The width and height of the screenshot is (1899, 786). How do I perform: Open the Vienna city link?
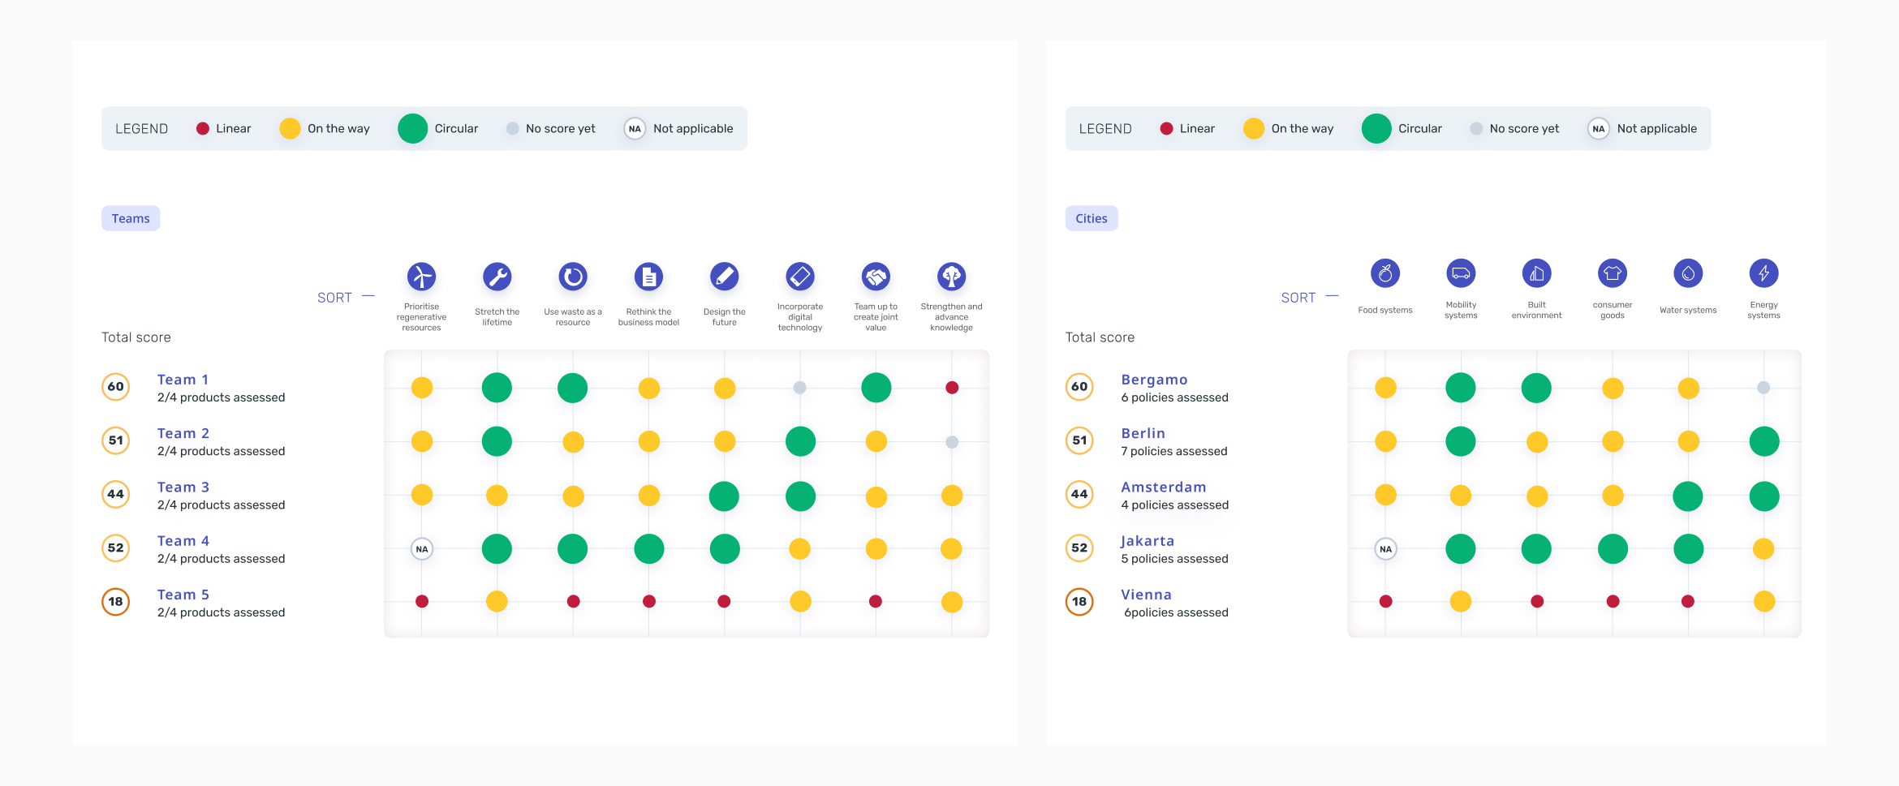tap(1146, 595)
